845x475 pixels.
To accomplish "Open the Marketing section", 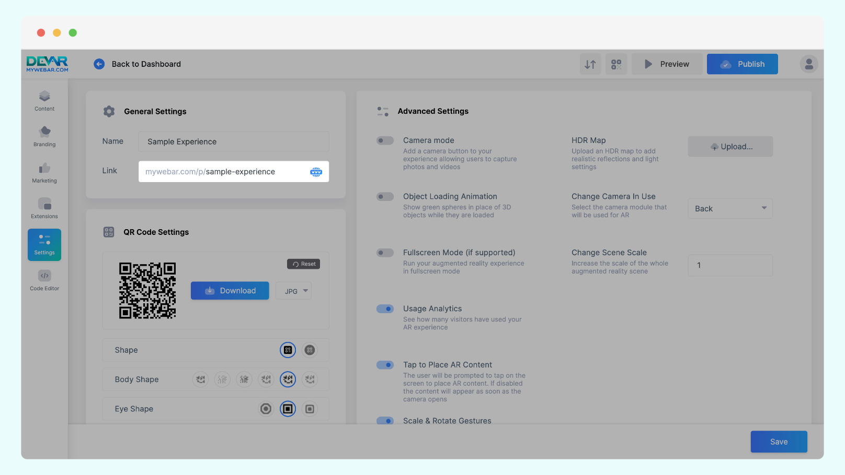I will [x=44, y=172].
